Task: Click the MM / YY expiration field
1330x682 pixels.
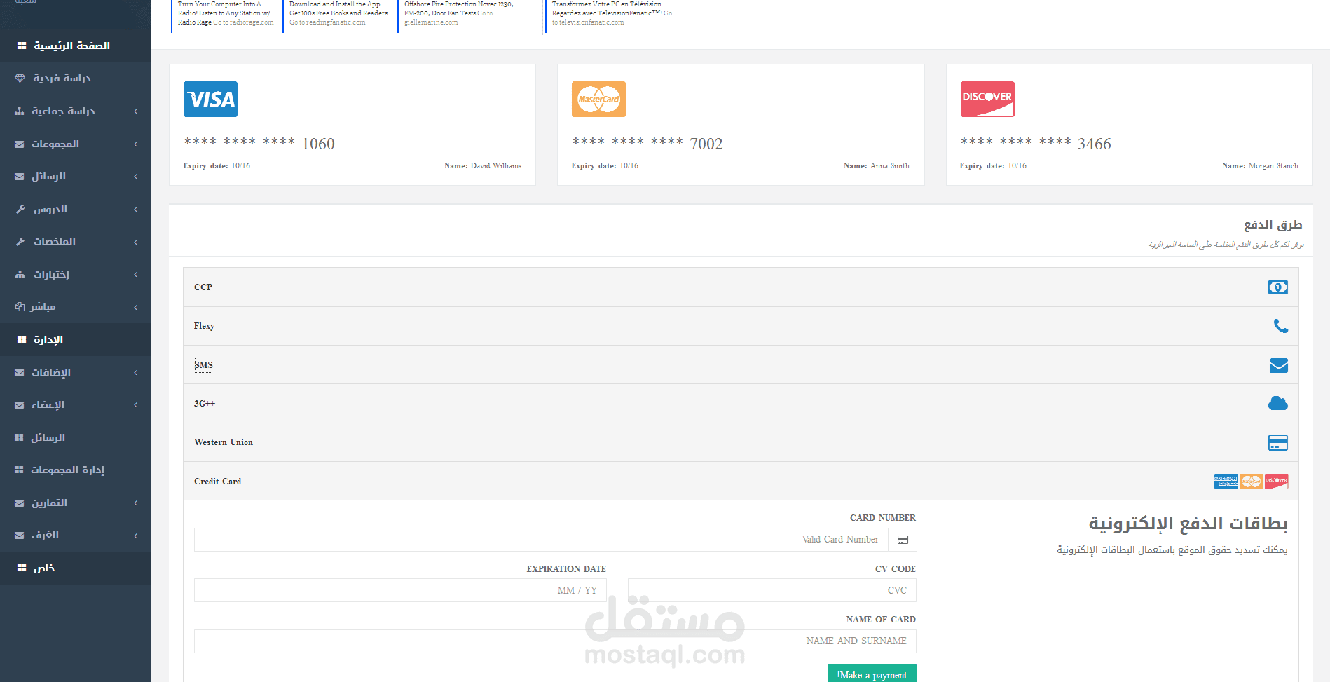Action: 400,590
